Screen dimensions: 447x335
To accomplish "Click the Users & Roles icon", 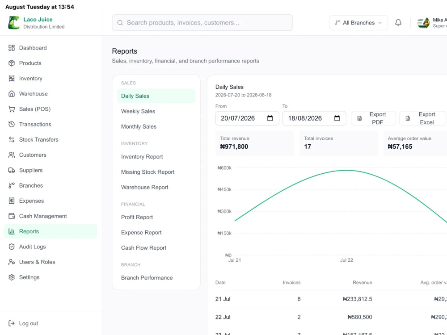I will tap(12, 262).
